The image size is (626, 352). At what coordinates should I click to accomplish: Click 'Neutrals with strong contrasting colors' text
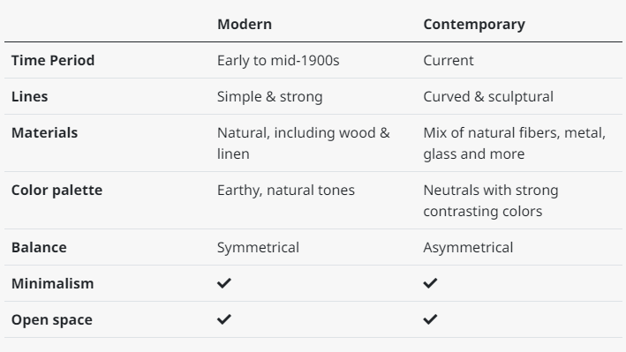491,200
